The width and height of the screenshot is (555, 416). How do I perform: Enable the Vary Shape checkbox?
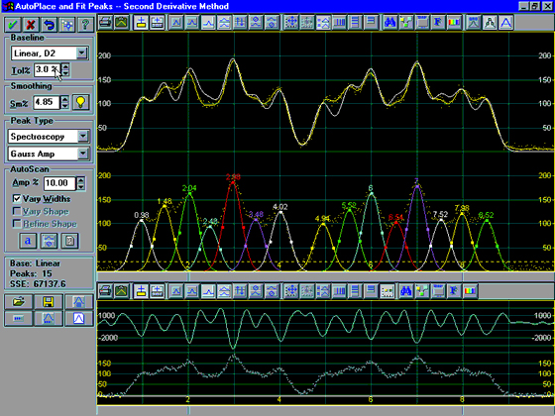tap(17, 211)
